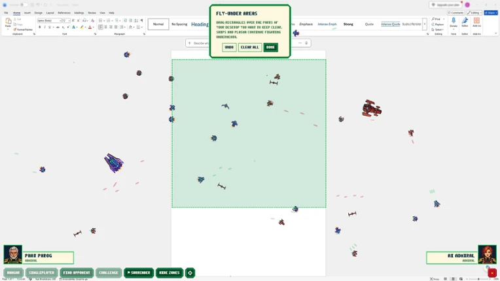The height and width of the screenshot is (281, 500).
Task: Open the File menu in Word
Action: click(x=6, y=12)
